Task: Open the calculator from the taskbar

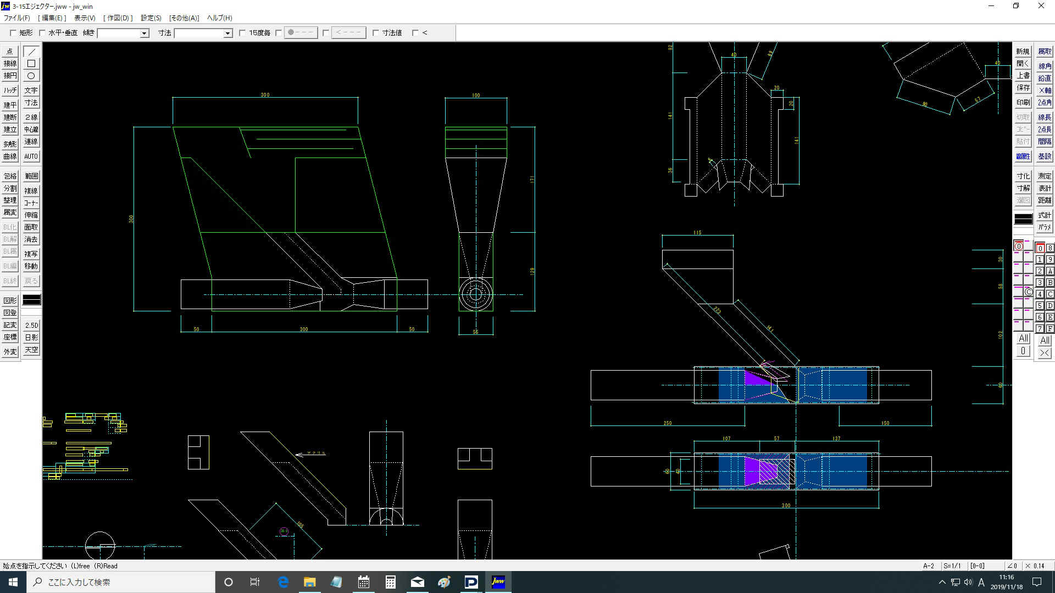Action: click(391, 582)
